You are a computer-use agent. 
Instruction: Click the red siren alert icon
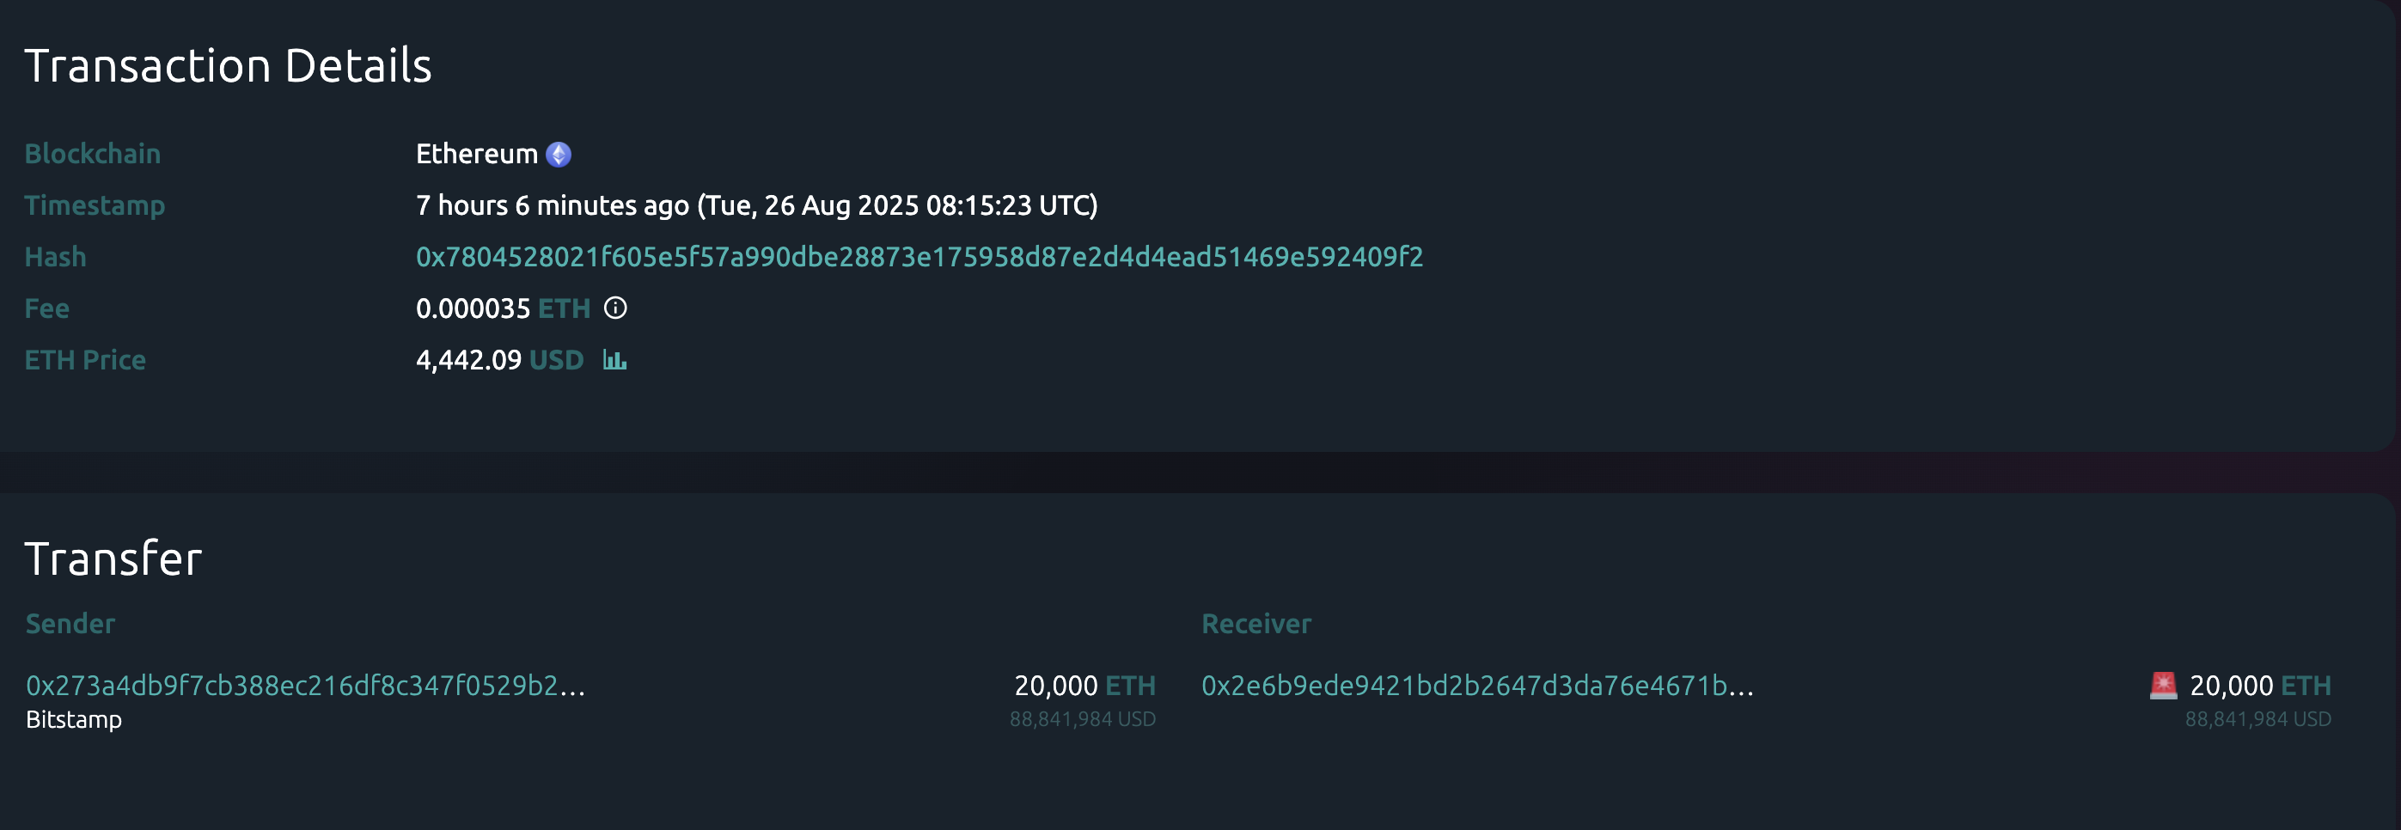(x=2162, y=686)
